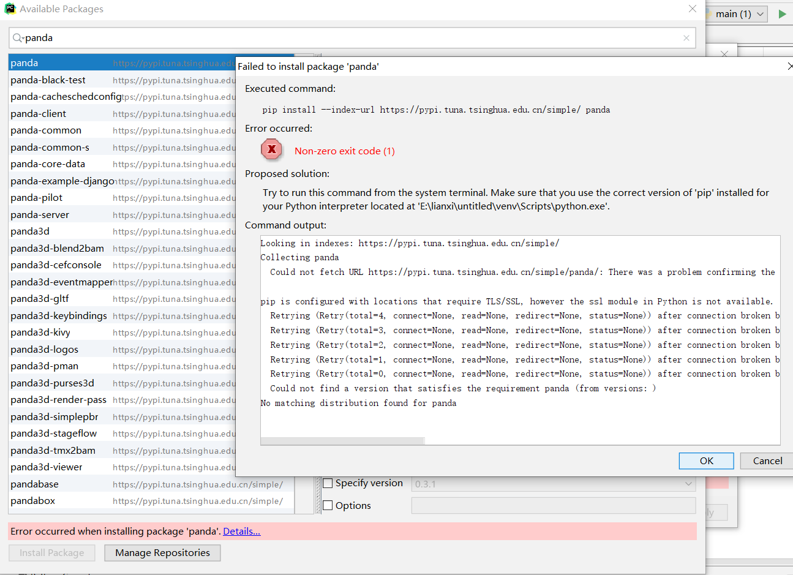This screenshot has width=793, height=575.
Task: Select 'panda3d-simplepbr' package
Action: coord(122,417)
